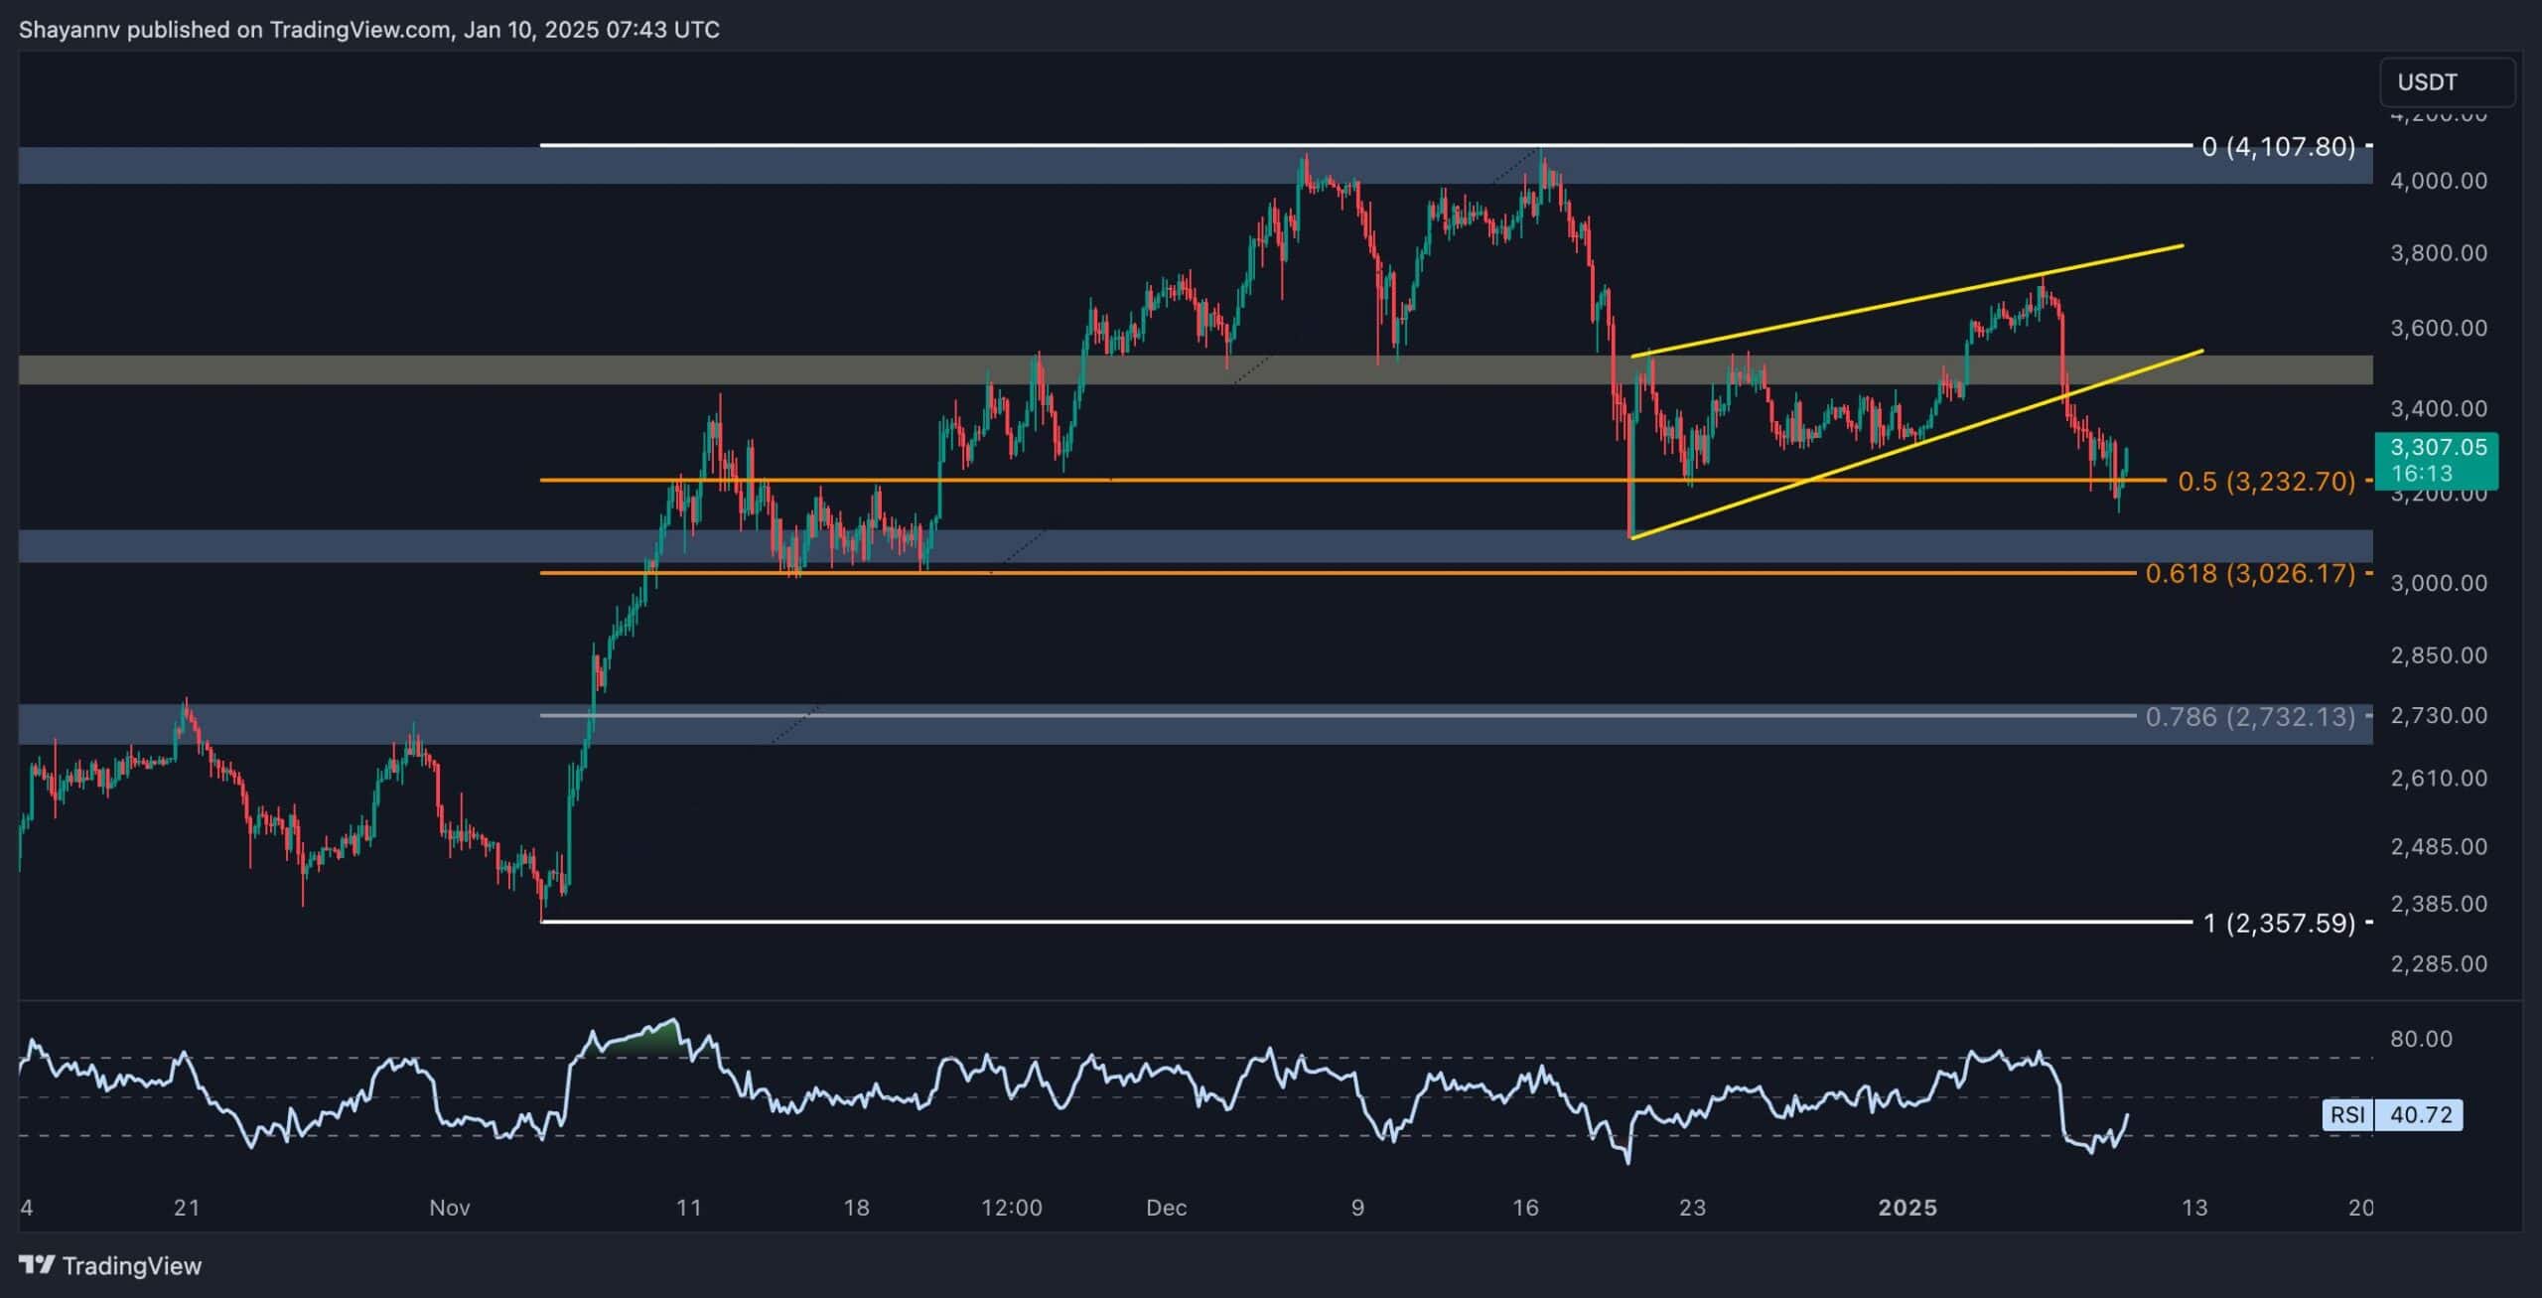
Task: Click the Dec marker on time axis
Action: [x=1166, y=1208]
